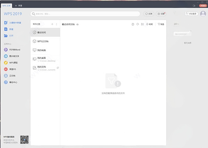
Task: Click the WPS售后服务 QR code
Action: tap(24, 140)
